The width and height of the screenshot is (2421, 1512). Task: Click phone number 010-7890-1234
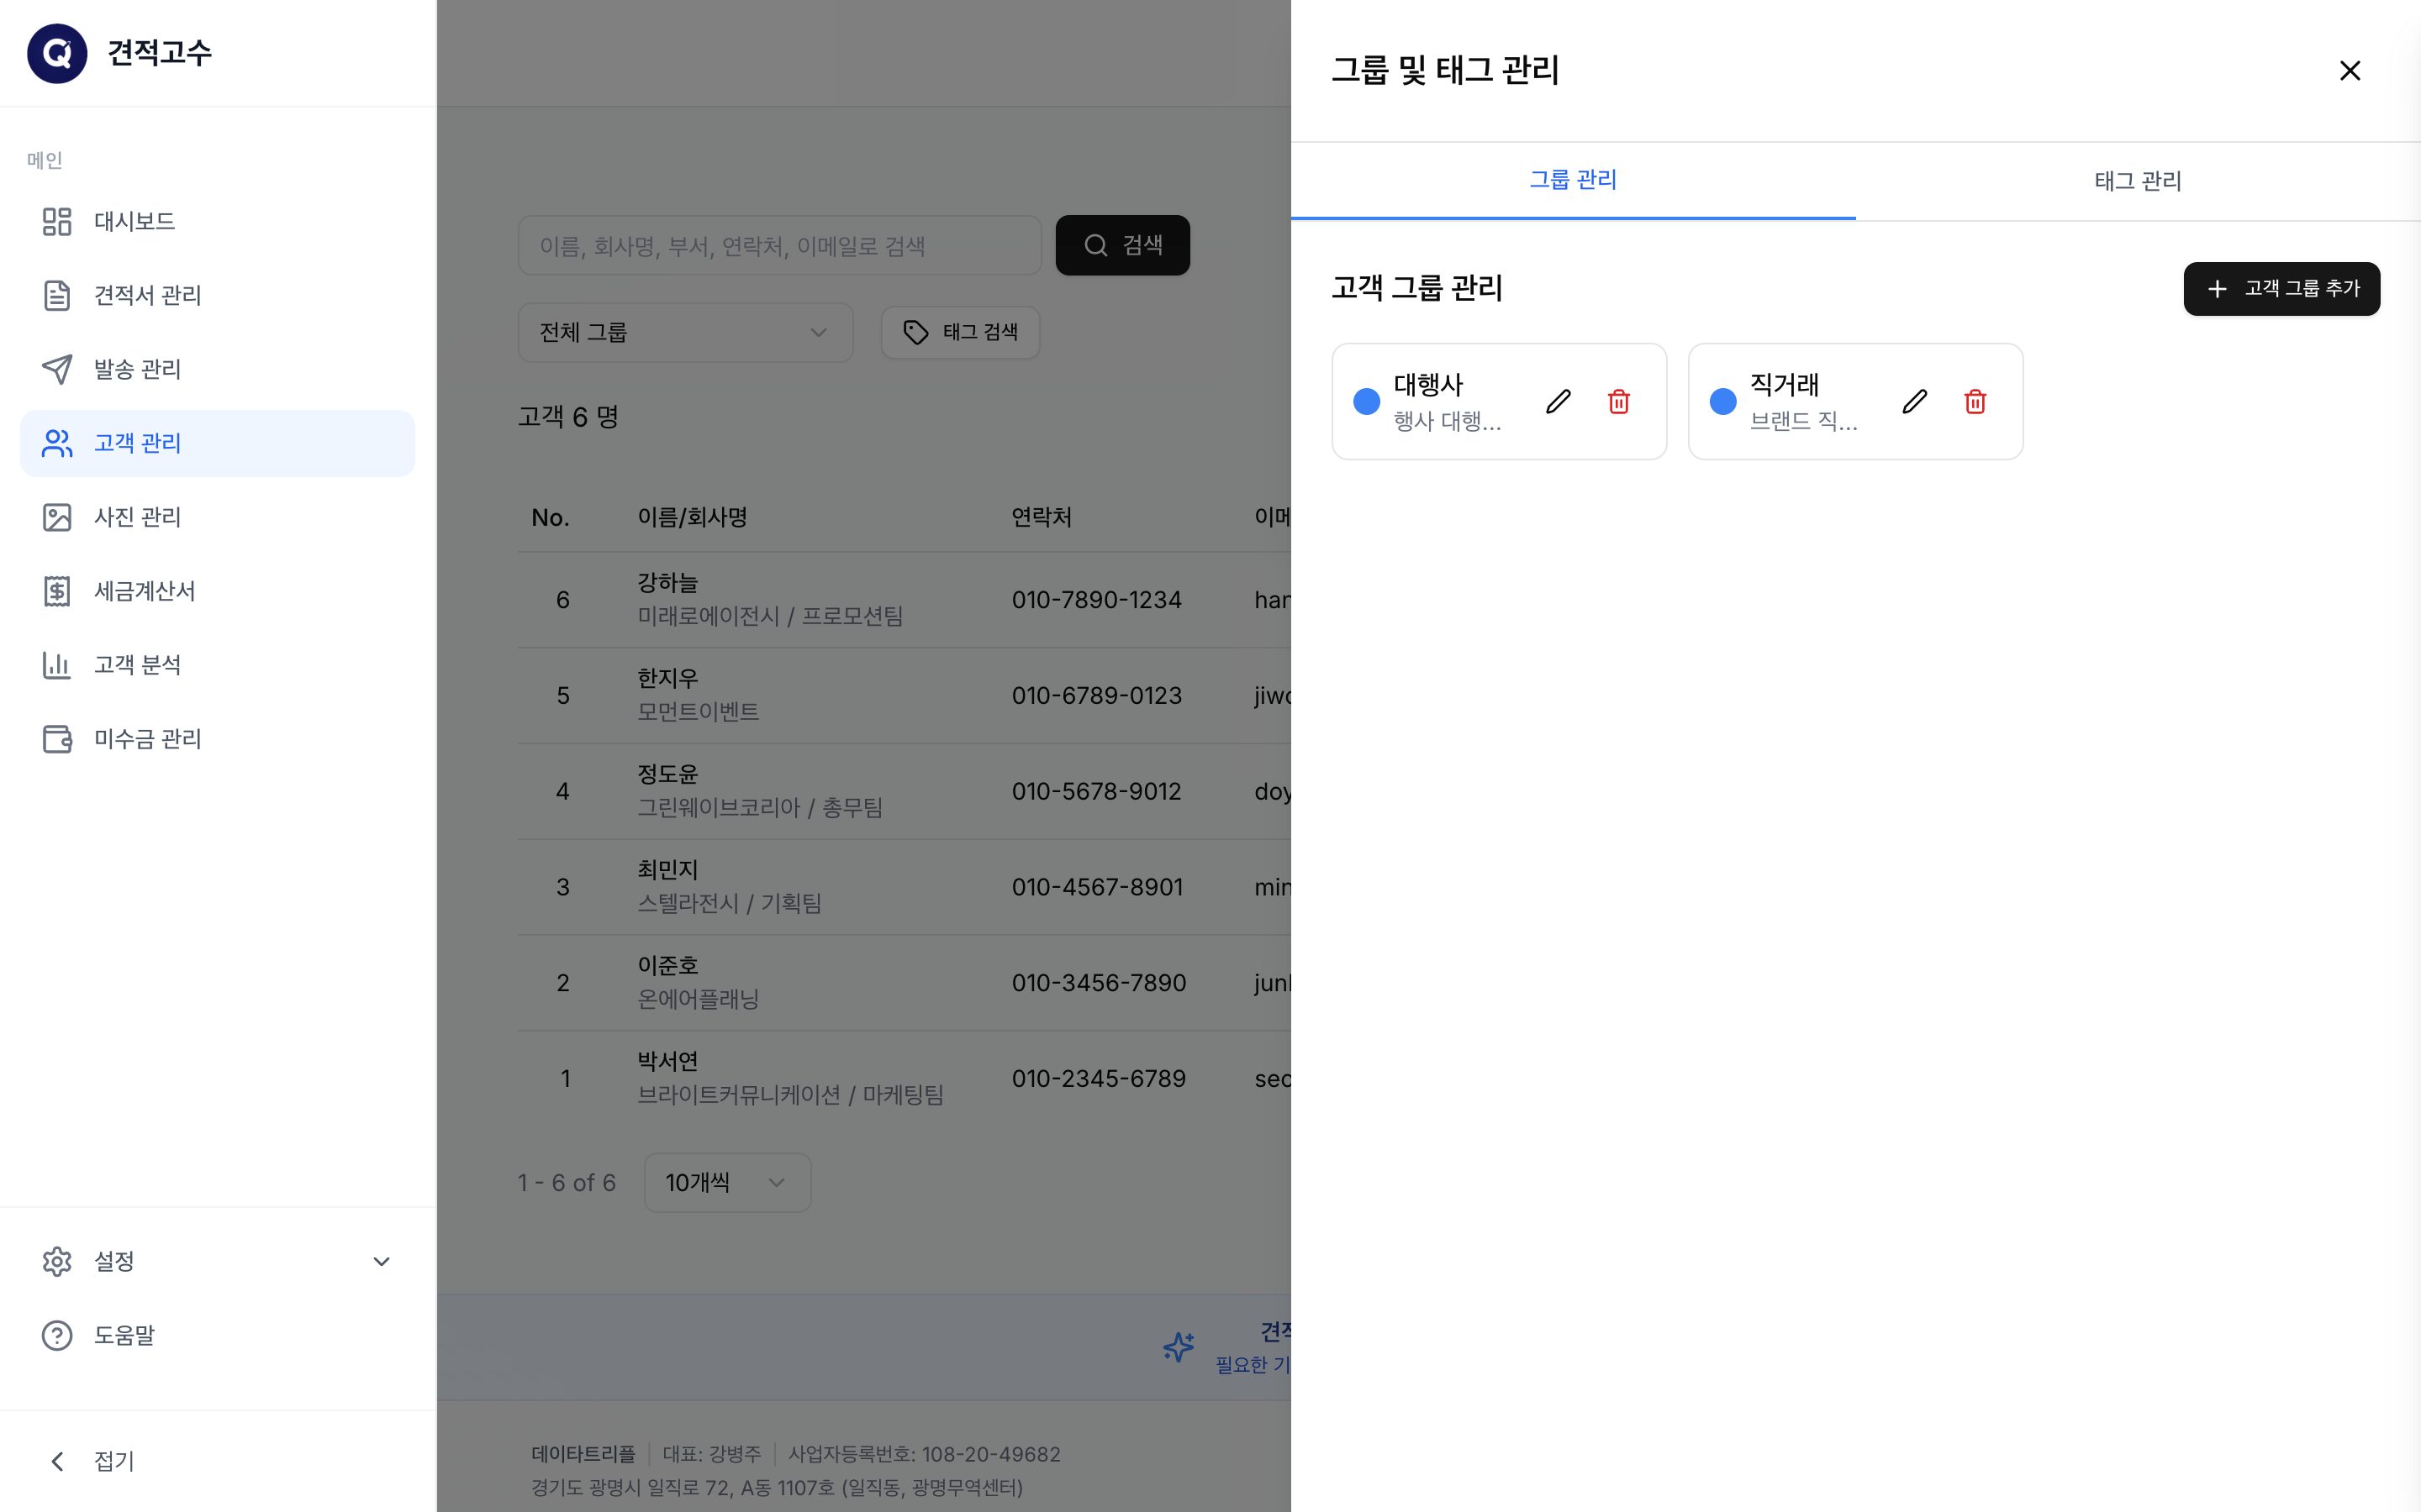click(x=1096, y=600)
